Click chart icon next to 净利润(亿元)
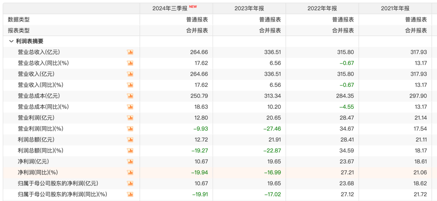Screen dimensions: 437x201 (x=130, y=162)
